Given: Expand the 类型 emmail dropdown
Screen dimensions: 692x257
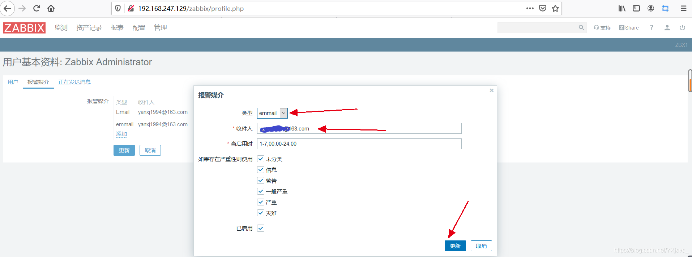Looking at the screenshot, I should click(x=272, y=113).
